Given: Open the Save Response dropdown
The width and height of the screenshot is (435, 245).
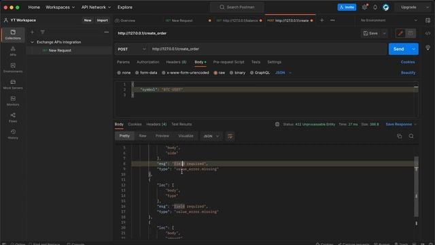Looking at the screenshot, I should [x=401, y=125].
